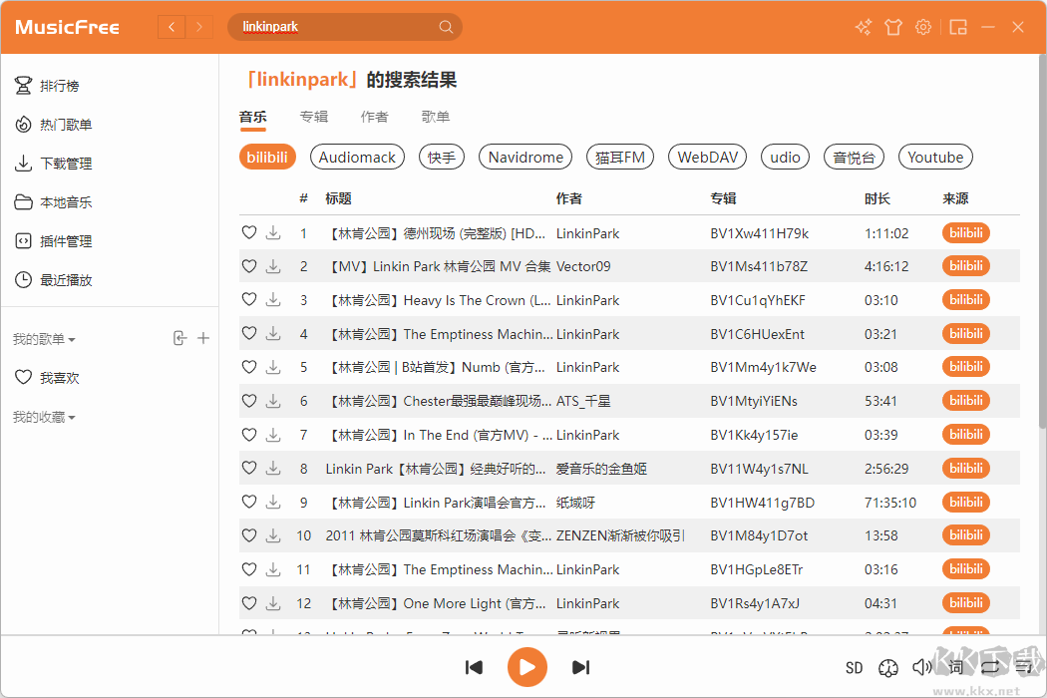Like song 1 with the heart icon

coord(249,233)
